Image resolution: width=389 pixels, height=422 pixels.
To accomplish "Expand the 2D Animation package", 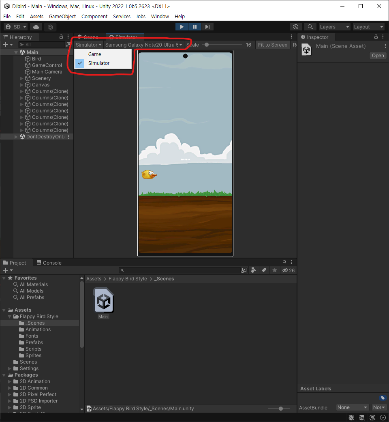I will click(10, 381).
